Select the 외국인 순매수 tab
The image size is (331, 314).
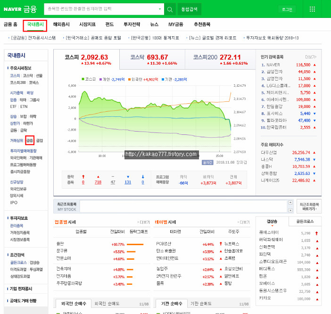74,304
